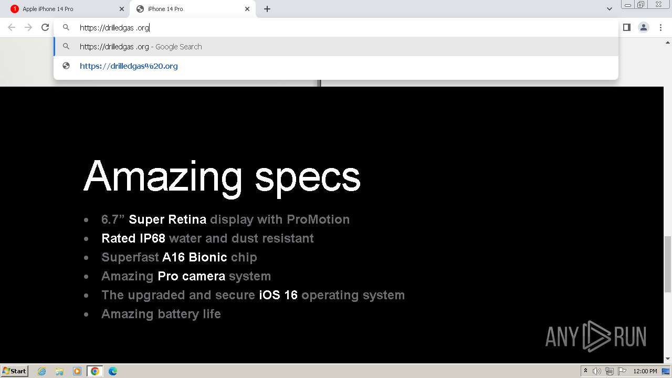Switch to the Apple iPhone 14 Pro tab

(x=67, y=9)
